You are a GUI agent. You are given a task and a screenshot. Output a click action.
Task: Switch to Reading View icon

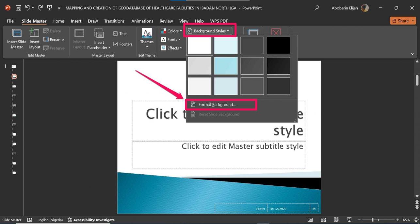(x=336, y=220)
